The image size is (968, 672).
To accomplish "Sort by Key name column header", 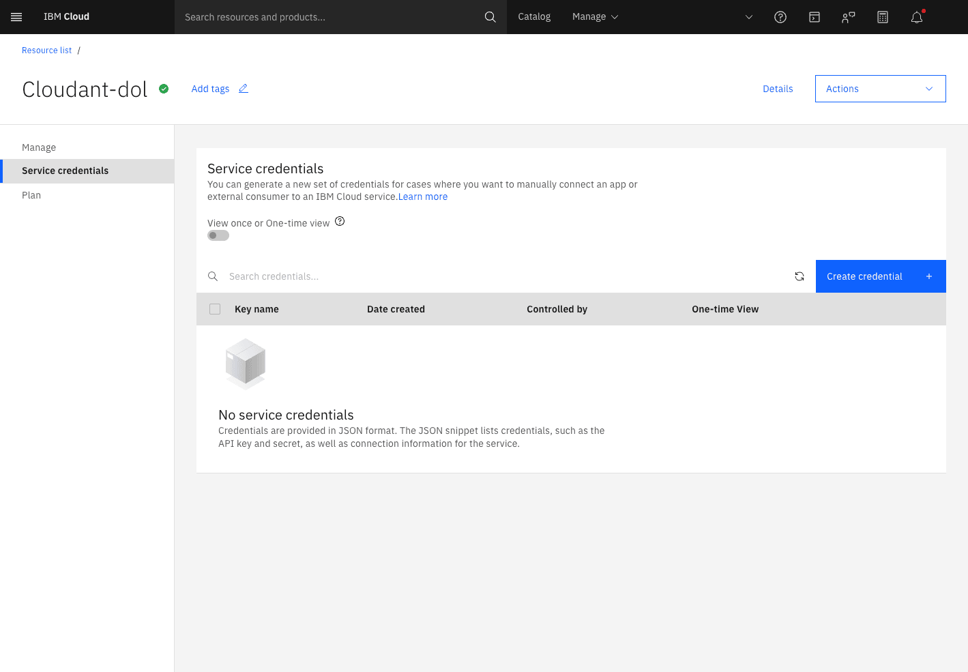I will point(256,309).
